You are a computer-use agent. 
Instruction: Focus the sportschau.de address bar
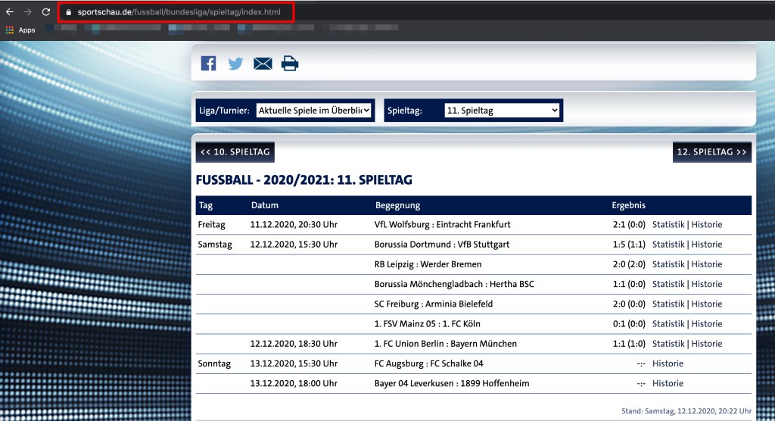point(179,12)
